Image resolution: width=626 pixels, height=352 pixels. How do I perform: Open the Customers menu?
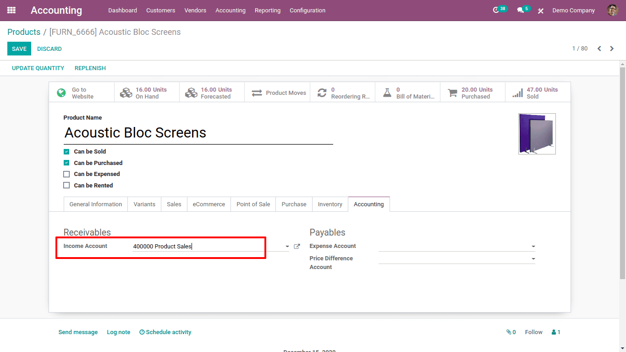click(161, 10)
